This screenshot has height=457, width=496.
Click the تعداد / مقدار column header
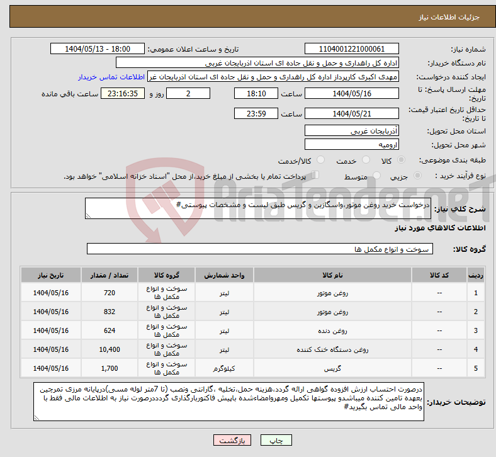click(110, 275)
